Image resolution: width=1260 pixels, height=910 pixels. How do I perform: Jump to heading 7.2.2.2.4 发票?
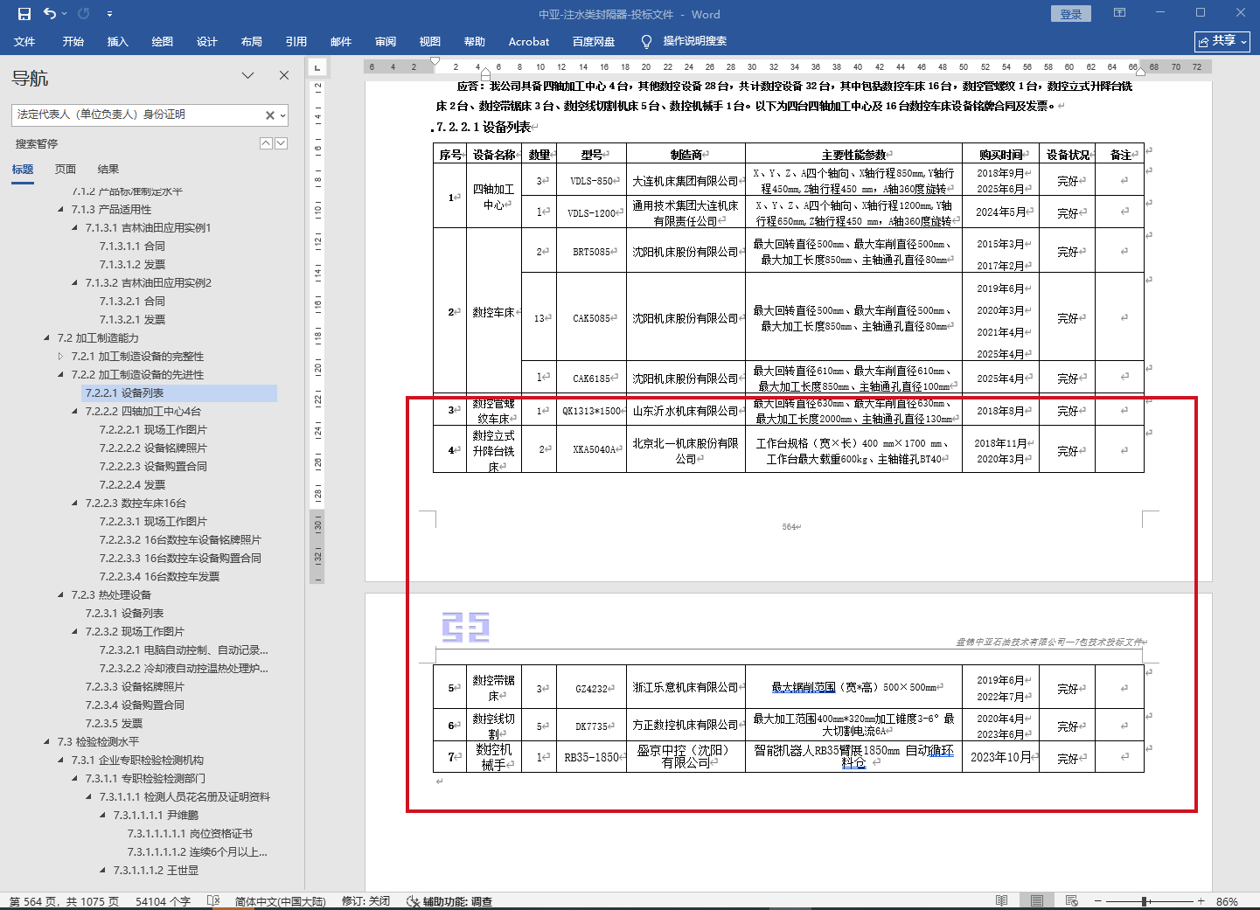pos(132,485)
